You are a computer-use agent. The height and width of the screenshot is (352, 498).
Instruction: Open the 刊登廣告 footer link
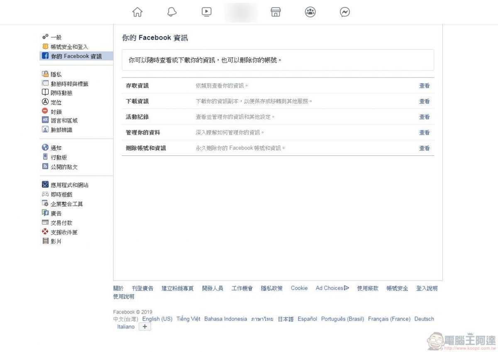[x=143, y=288]
